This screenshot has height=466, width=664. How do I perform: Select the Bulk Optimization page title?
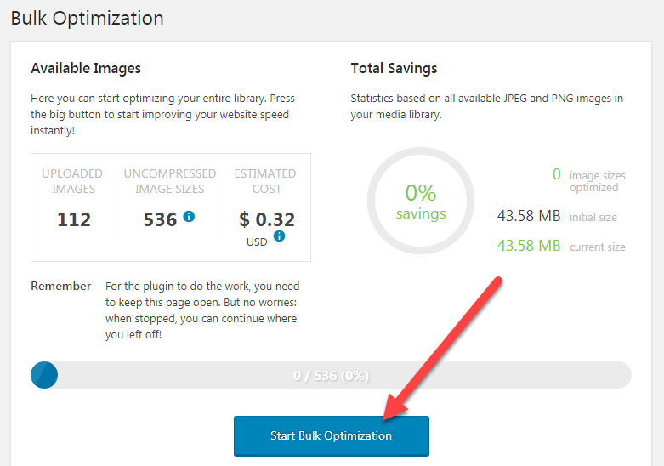click(87, 18)
